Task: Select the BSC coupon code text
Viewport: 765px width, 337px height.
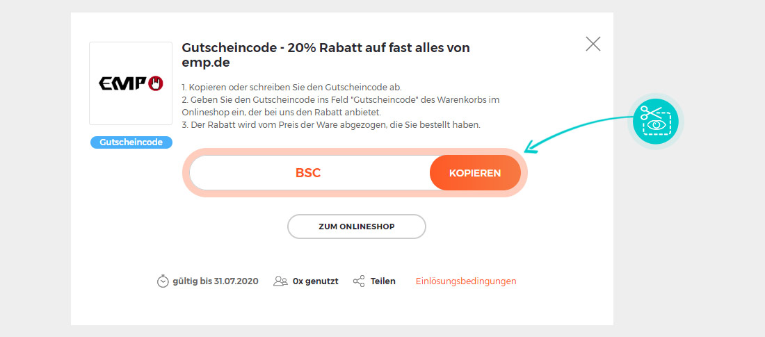Action: (308, 172)
